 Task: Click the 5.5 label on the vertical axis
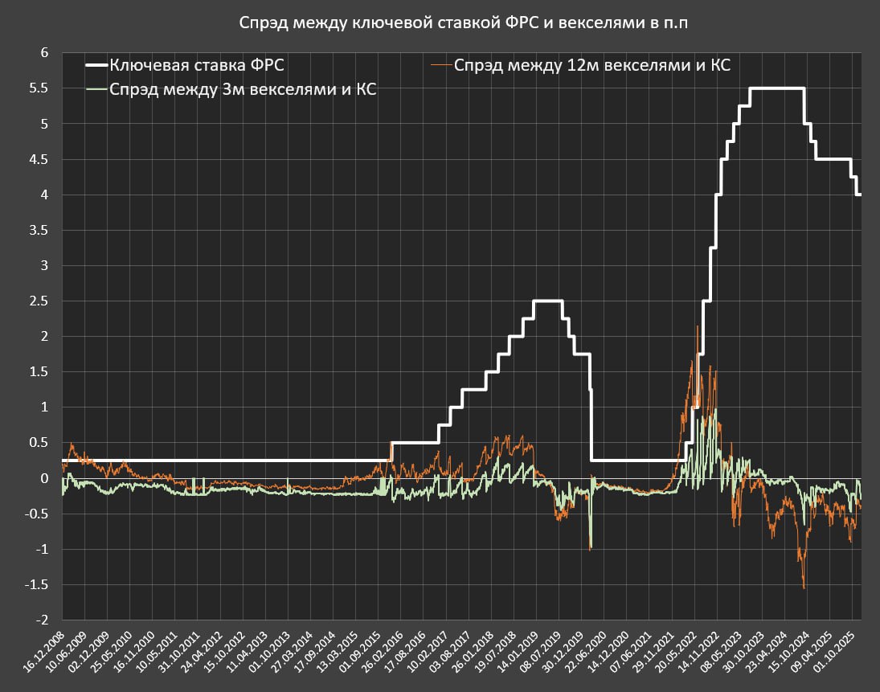click(x=39, y=88)
